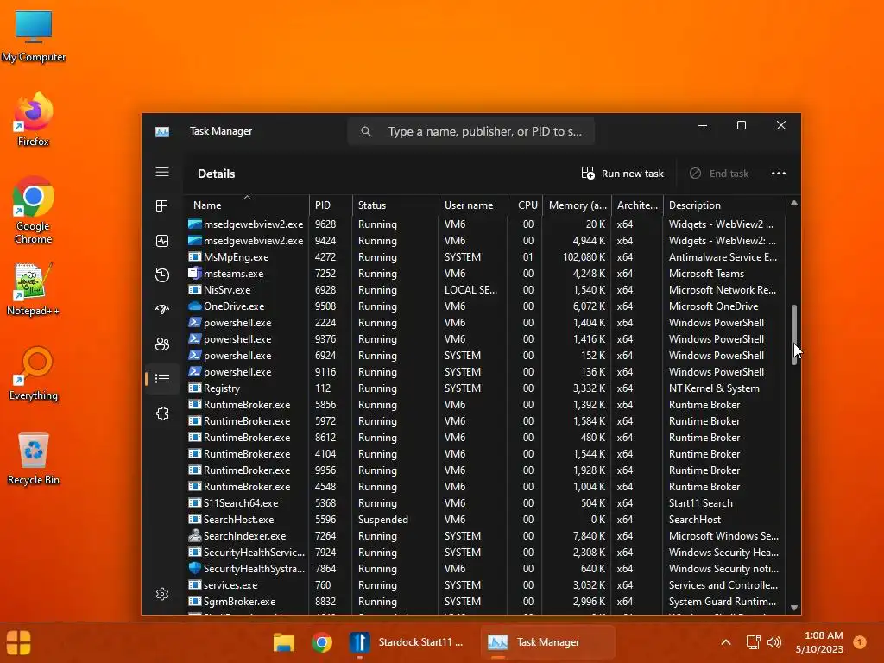This screenshot has height=663, width=884.
Task: Click the 102,080 K memory value
Action: point(584,257)
